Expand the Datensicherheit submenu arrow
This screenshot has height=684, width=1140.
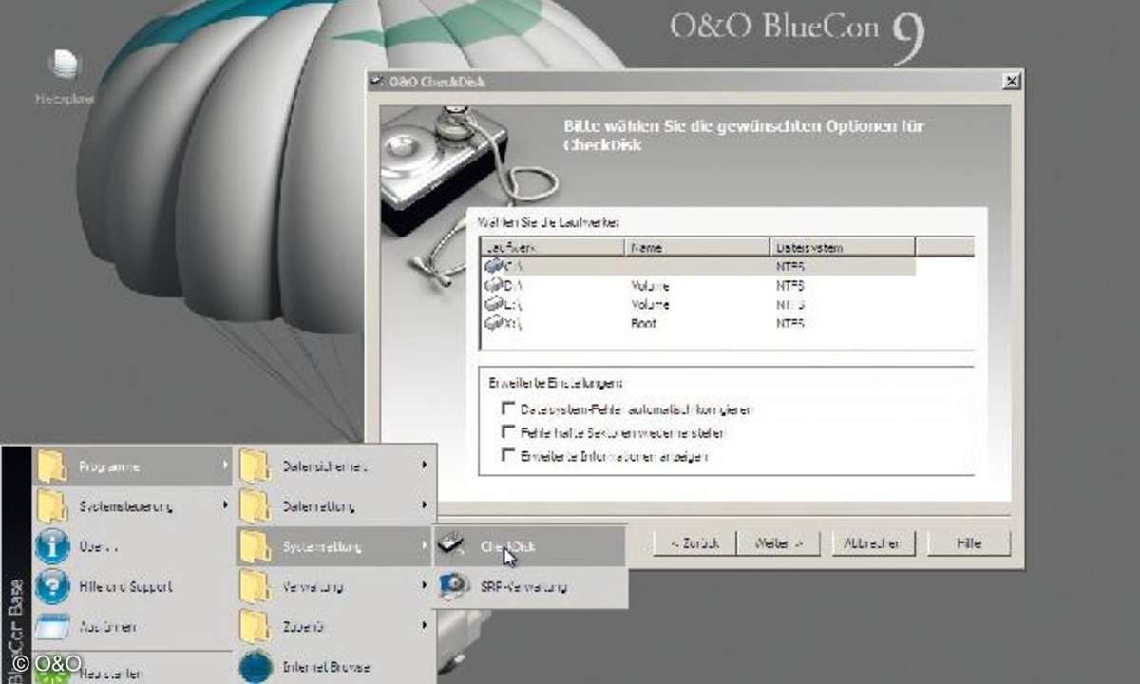[x=425, y=465]
